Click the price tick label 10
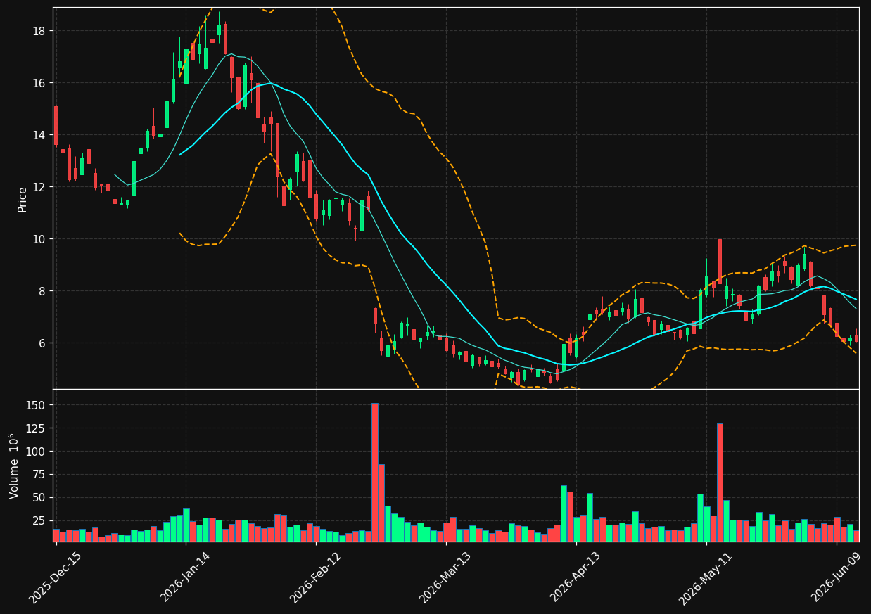871x614 pixels. click(39, 239)
